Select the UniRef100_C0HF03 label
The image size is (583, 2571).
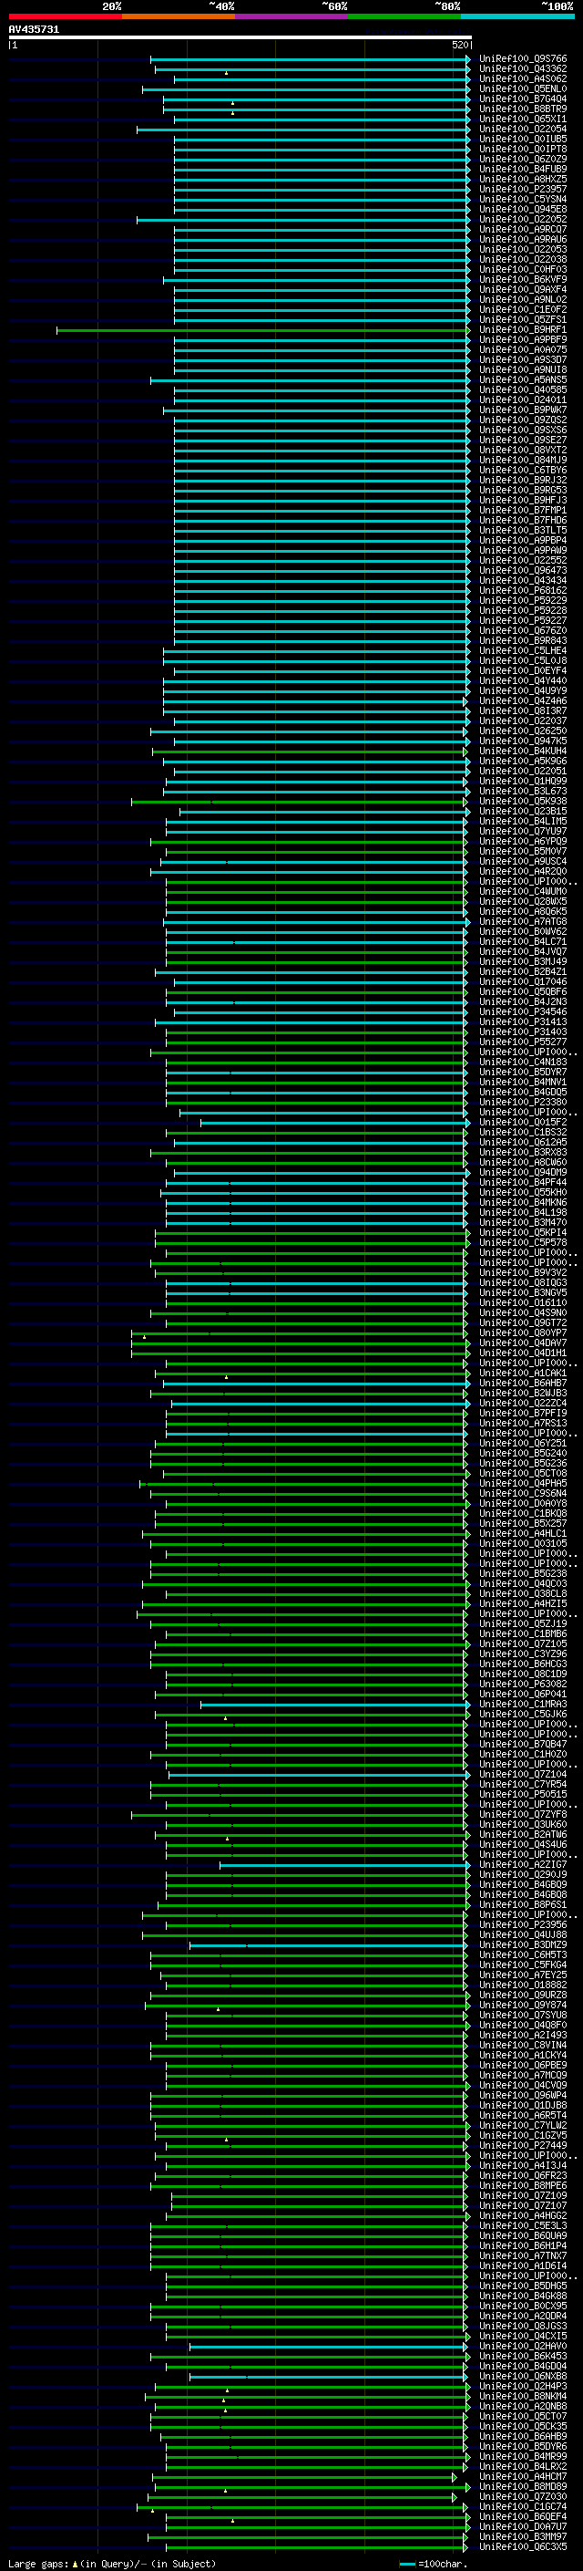(522, 269)
